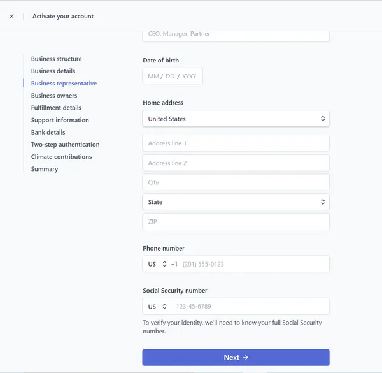The image size is (382, 373).
Task: Open the United States country dropdown
Action: pos(236,119)
